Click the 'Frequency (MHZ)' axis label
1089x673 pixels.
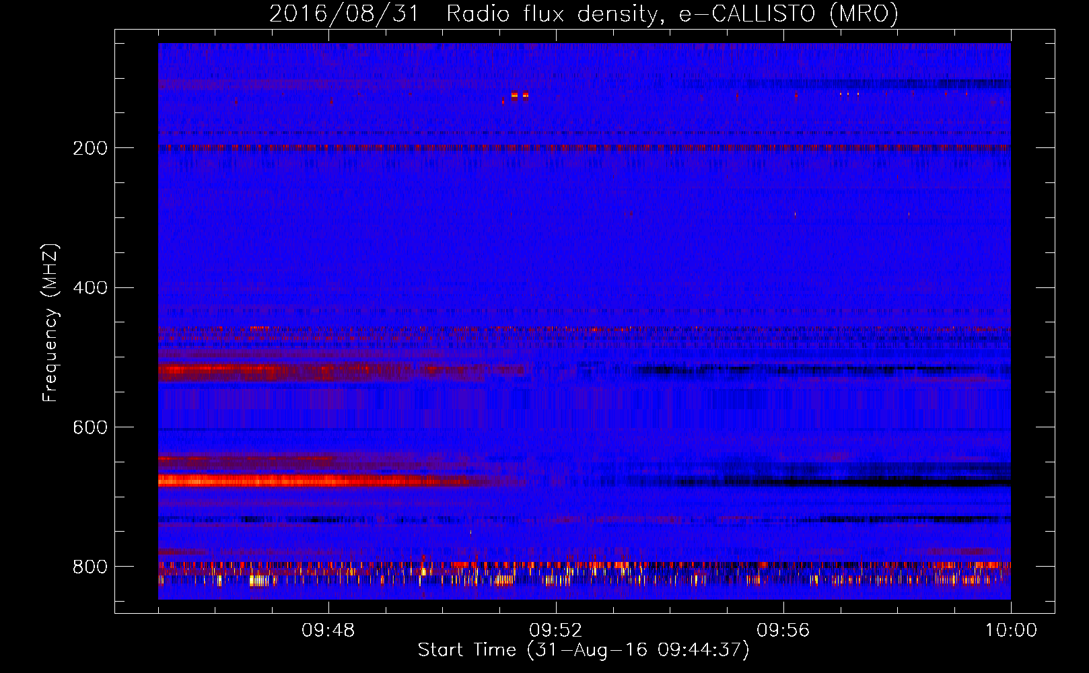(x=50, y=323)
